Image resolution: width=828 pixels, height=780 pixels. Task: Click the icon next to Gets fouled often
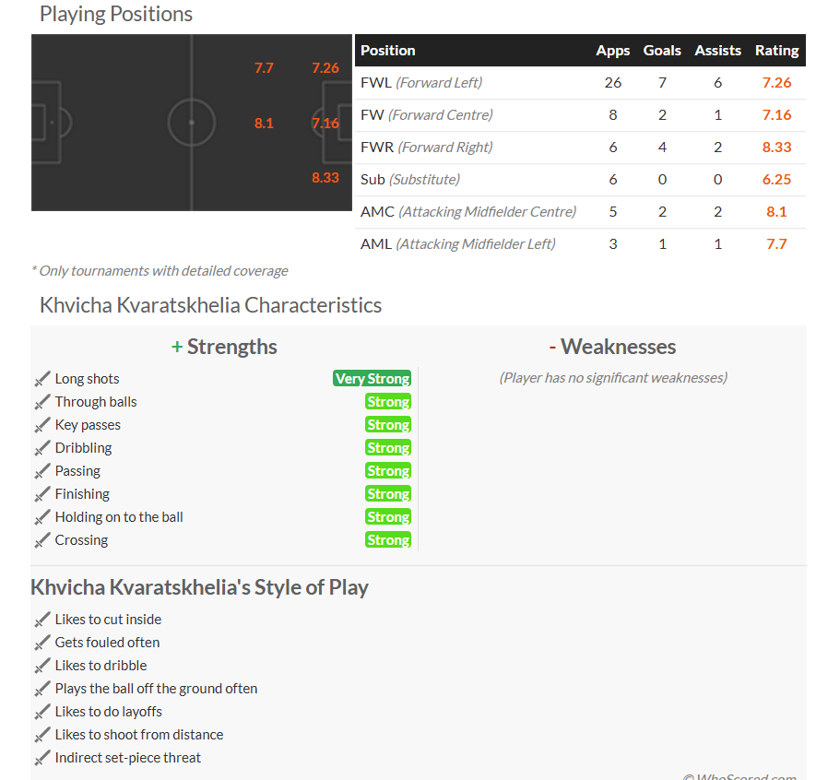point(42,643)
